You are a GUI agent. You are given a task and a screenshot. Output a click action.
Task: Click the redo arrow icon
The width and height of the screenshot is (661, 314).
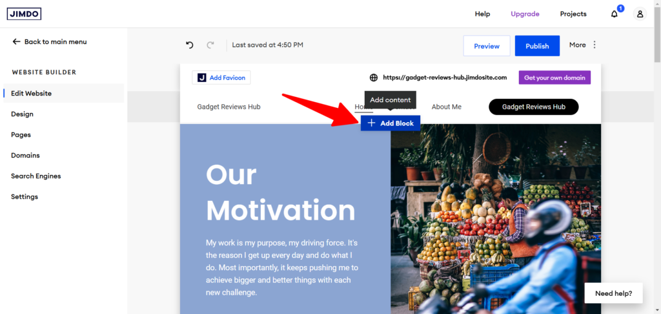click(x=210, y=45)
